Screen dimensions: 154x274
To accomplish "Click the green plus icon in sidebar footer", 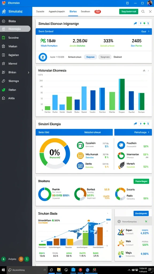I will pyautogui.click(x=3, y=259).
